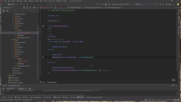The height and width of the screenshot is (102, 181).
Task: Open the Unit Tests tool window
Action: tap(48, 97)
